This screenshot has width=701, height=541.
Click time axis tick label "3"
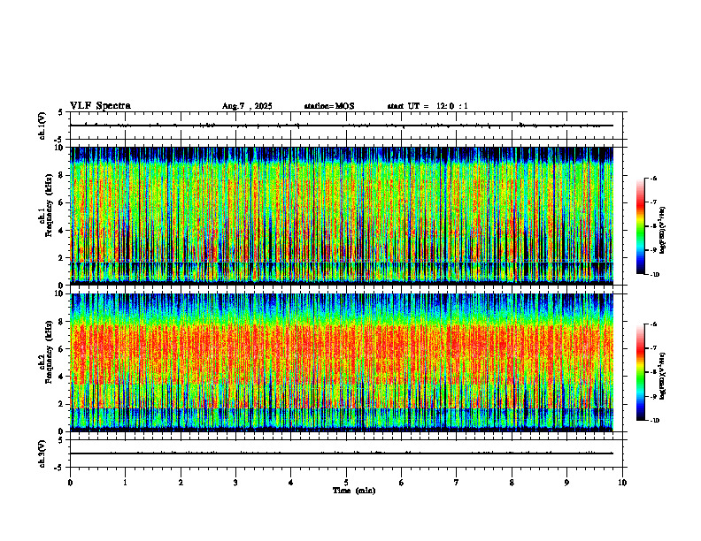(x=235, y=483)
